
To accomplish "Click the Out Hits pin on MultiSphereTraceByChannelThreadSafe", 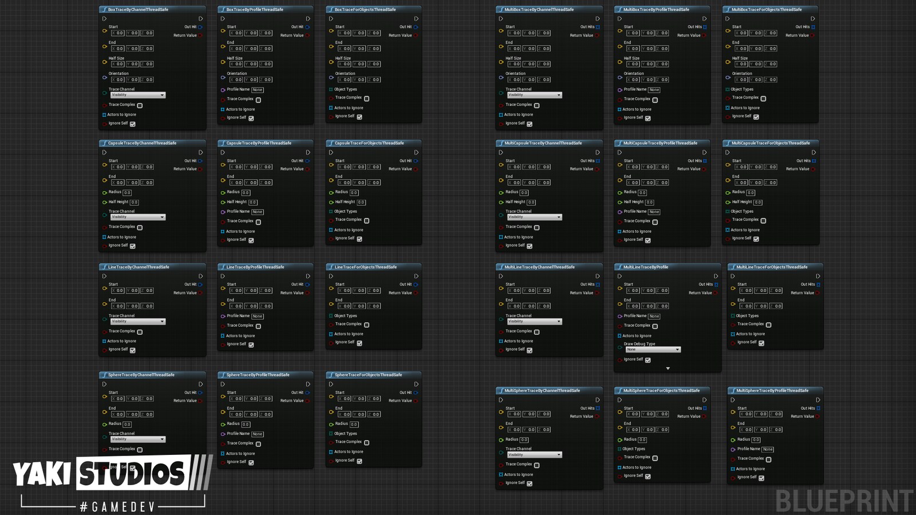I will point(597,408).
